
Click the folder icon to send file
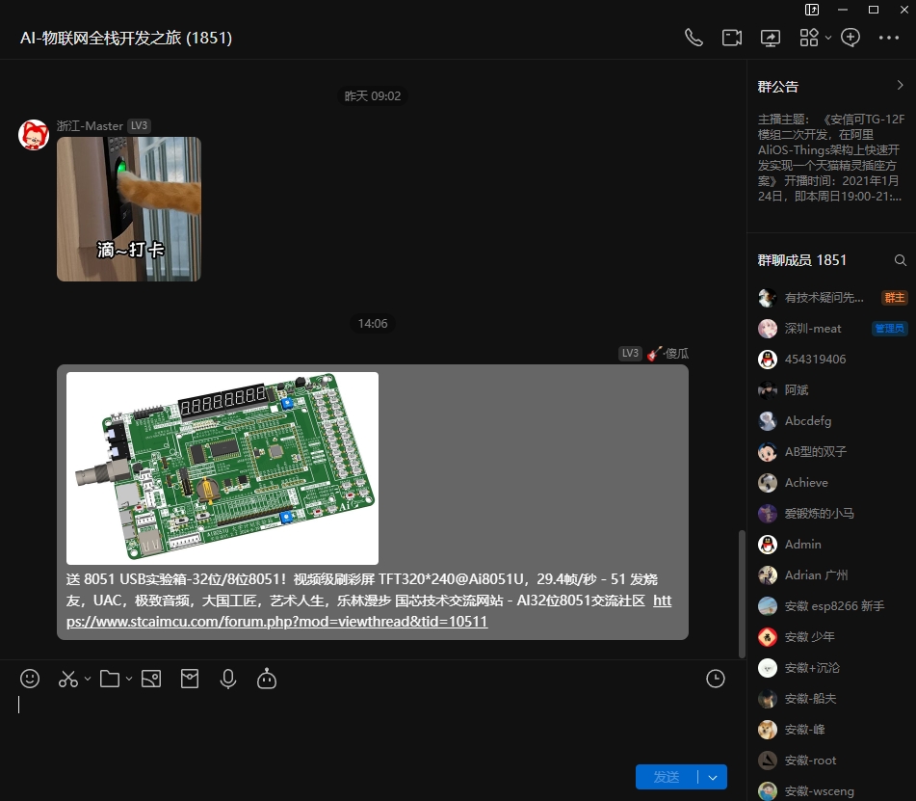[110, 679]
